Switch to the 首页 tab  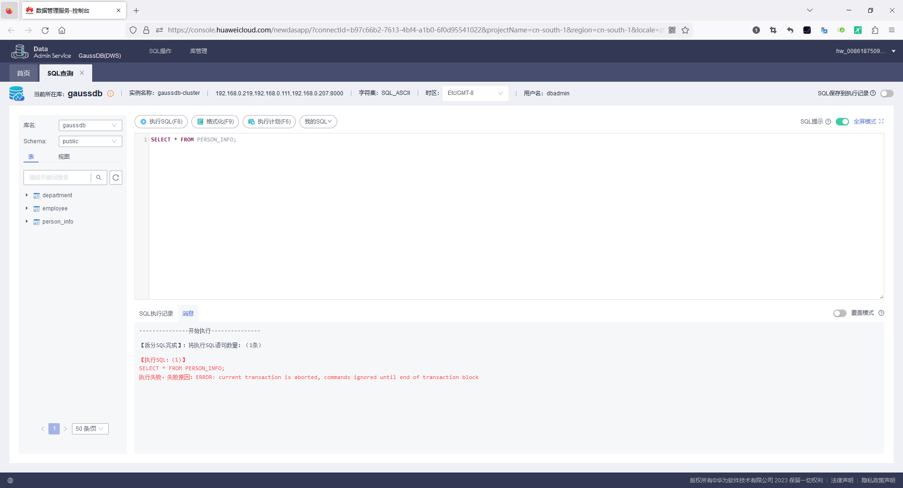tap(24, 73)
